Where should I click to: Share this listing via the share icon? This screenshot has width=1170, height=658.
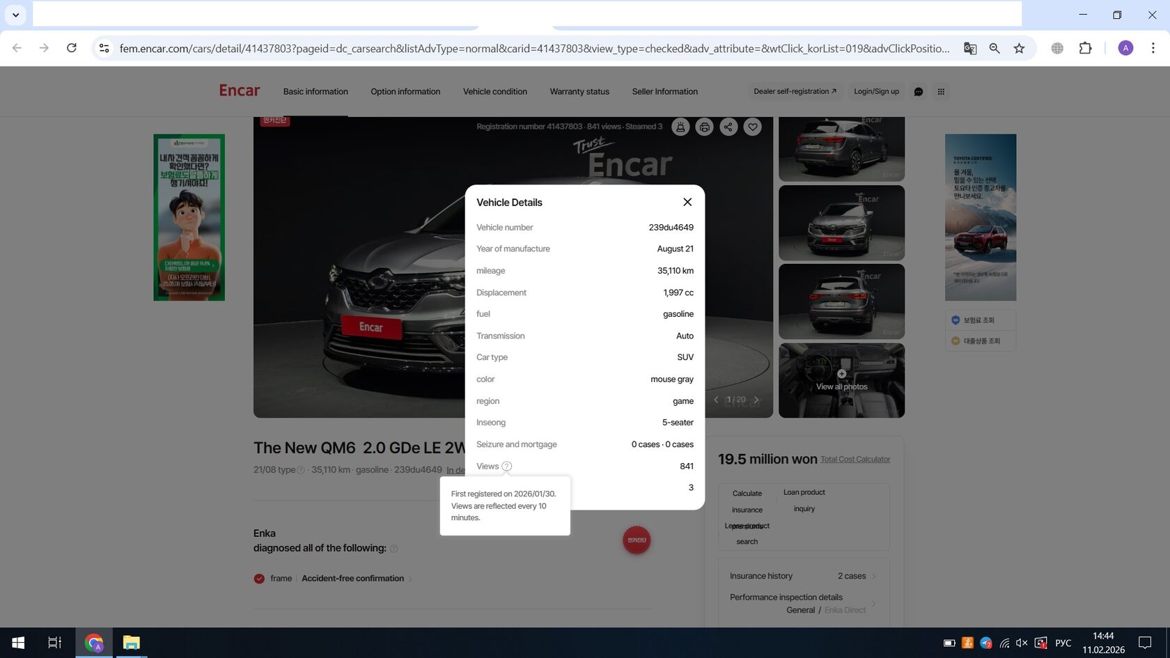[728, 127]
